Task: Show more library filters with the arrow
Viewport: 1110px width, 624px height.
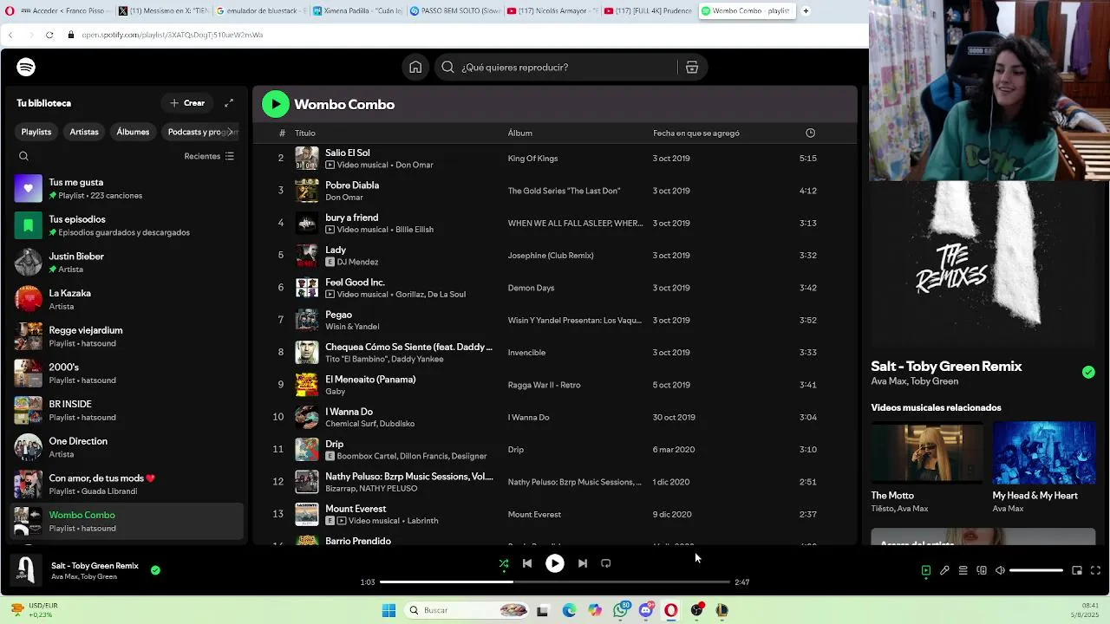Action: pos(231,132)
